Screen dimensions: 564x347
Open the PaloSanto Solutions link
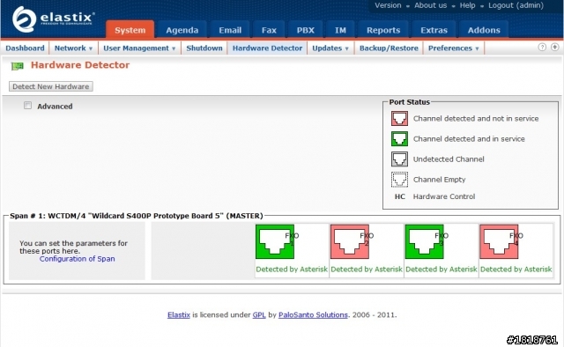click(x=313, y=315)
